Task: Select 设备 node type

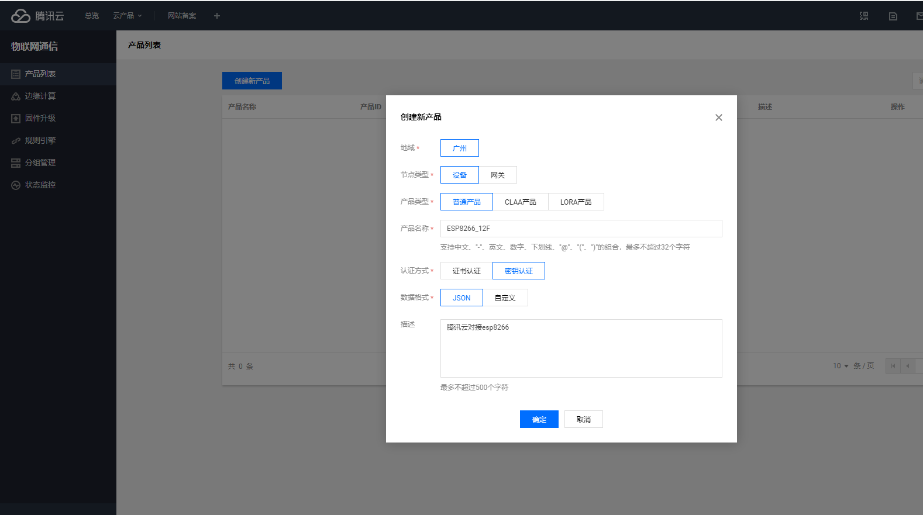Action: click(460, 175)
